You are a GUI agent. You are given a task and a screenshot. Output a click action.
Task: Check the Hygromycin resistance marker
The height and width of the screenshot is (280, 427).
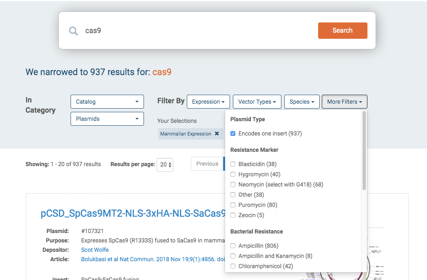[233, 174]
